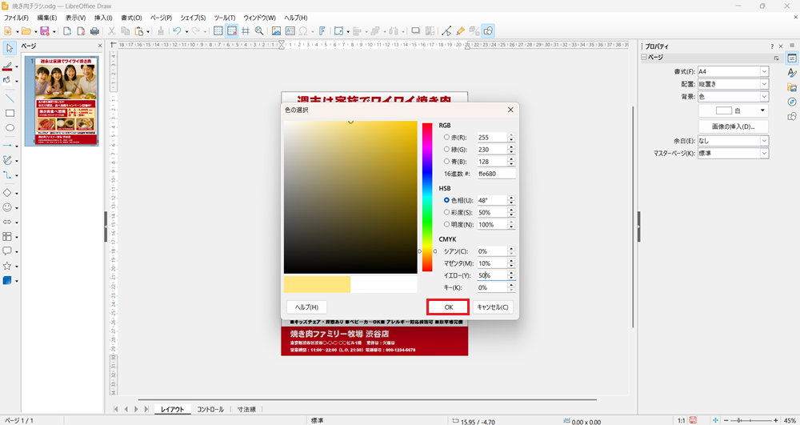The width and height of the screenshot is (800, 425).
Task: Open the 余白(E) margin dropdown
Action: 733,140
